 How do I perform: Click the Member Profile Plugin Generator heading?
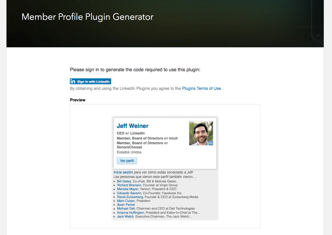[x=88, y=17]
